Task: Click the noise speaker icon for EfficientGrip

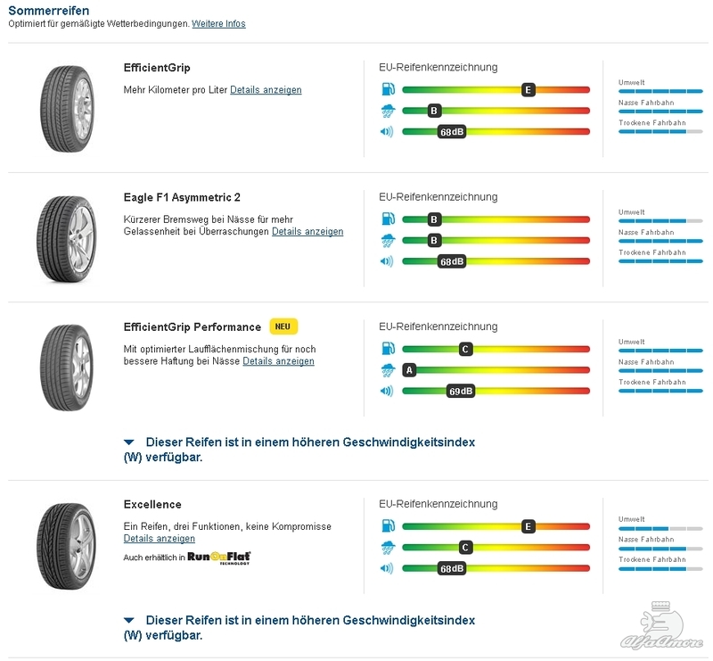Action: coord(387,131)
